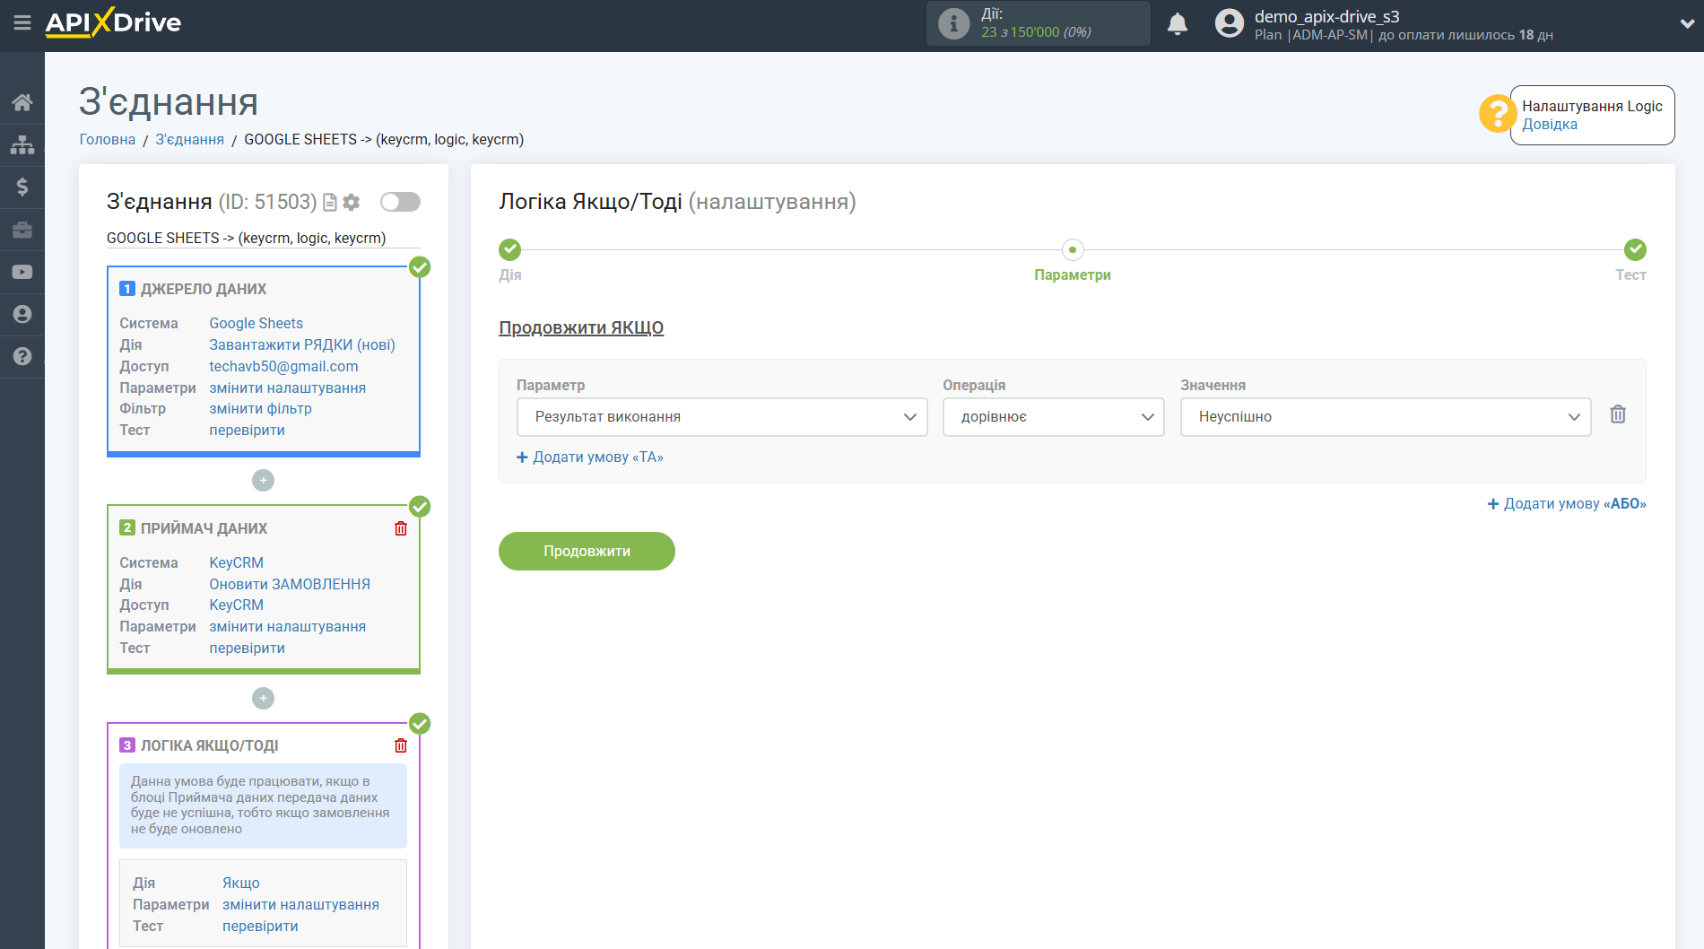This screenshot has width=1704, height=949.
Task: Open the billing dollar sidebar icon
Action: (x=22, y=187)
